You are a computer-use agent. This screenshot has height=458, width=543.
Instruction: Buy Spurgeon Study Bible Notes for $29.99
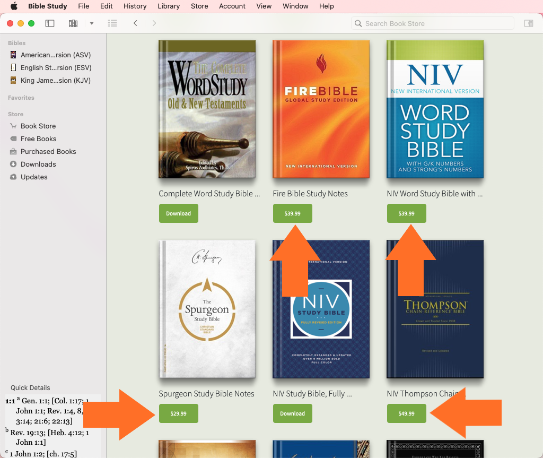(x=178, y=413)
